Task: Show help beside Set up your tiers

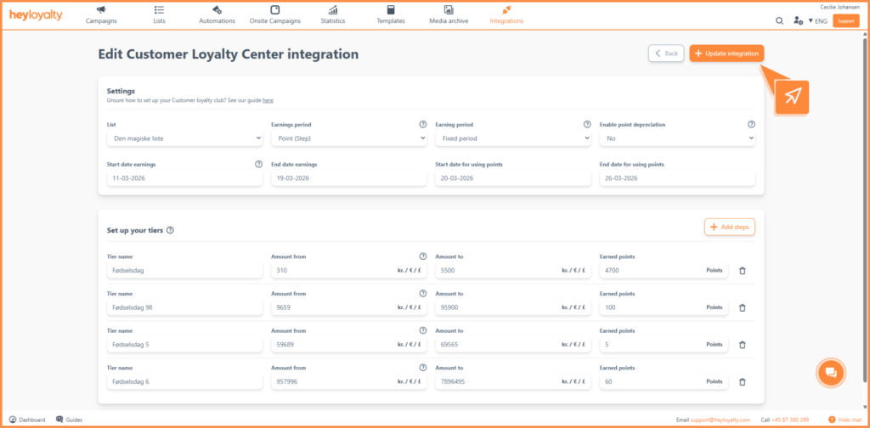Action: [x=170, y=230]
